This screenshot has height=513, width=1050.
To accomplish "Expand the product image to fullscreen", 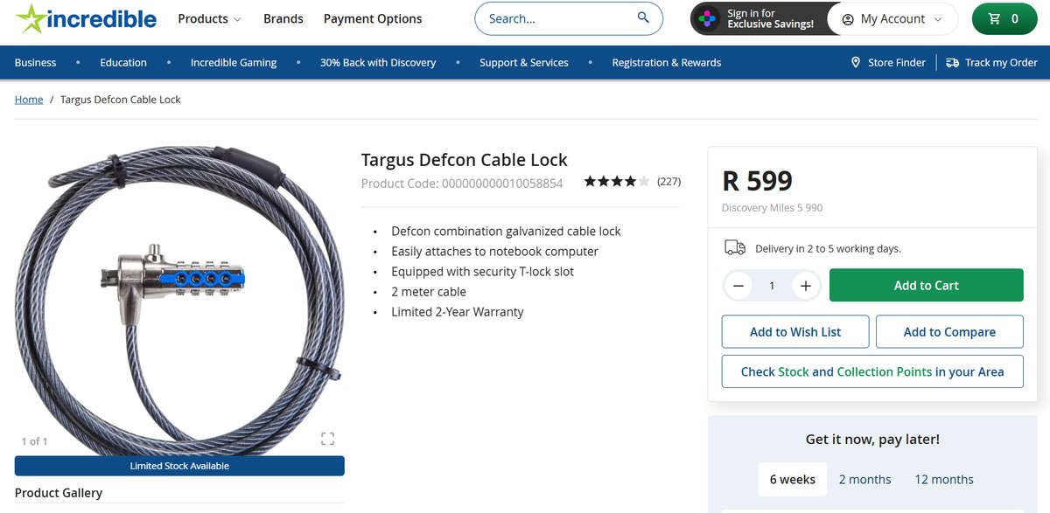I will coord(327,439).
